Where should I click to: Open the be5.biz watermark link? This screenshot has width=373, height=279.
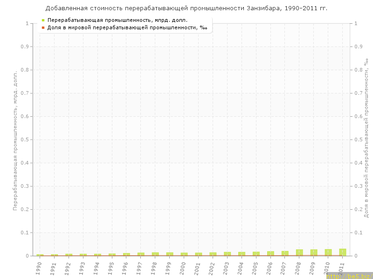349,276
